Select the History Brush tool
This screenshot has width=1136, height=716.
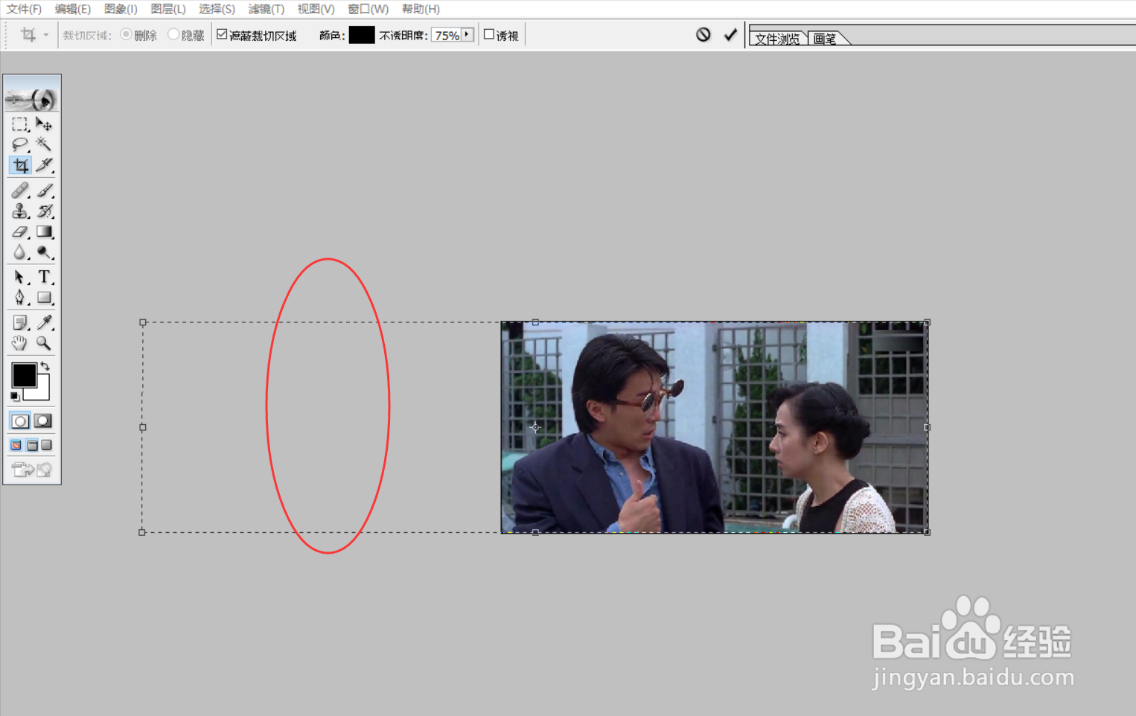[44, 211]
